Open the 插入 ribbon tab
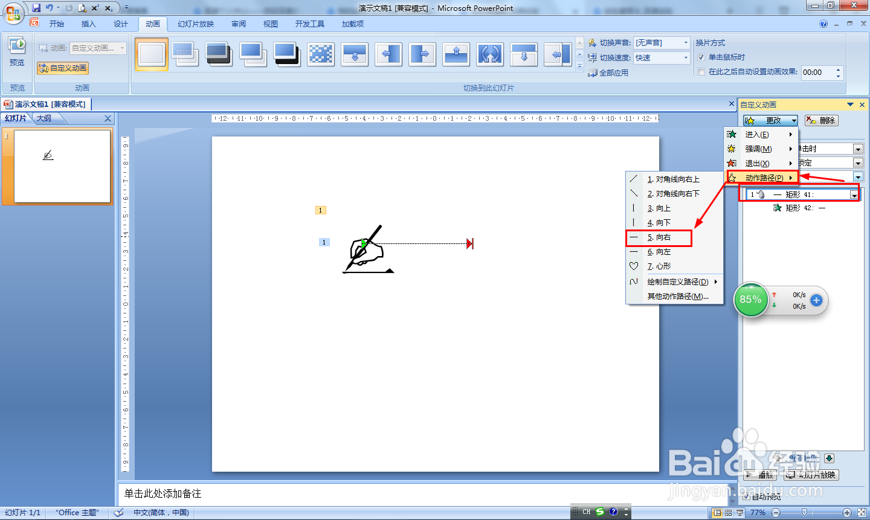The height and width of the screenshot is (520, 870). (89, 24)
